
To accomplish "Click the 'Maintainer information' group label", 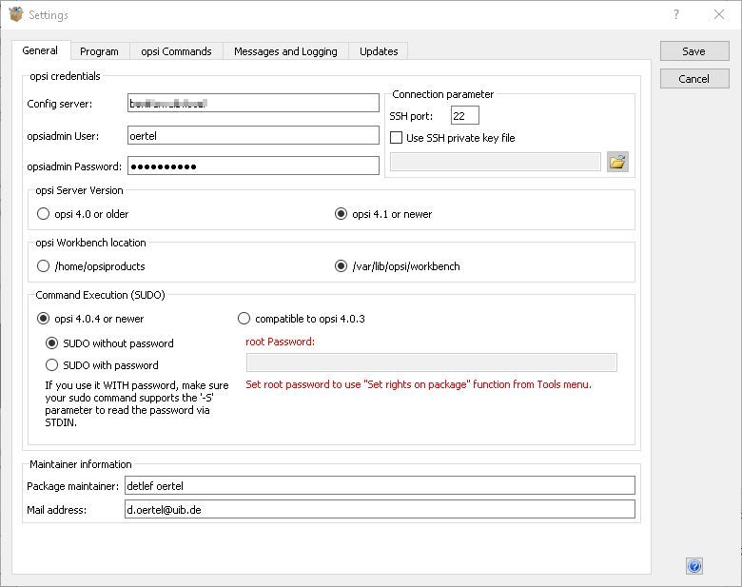I will click(81, 464).
